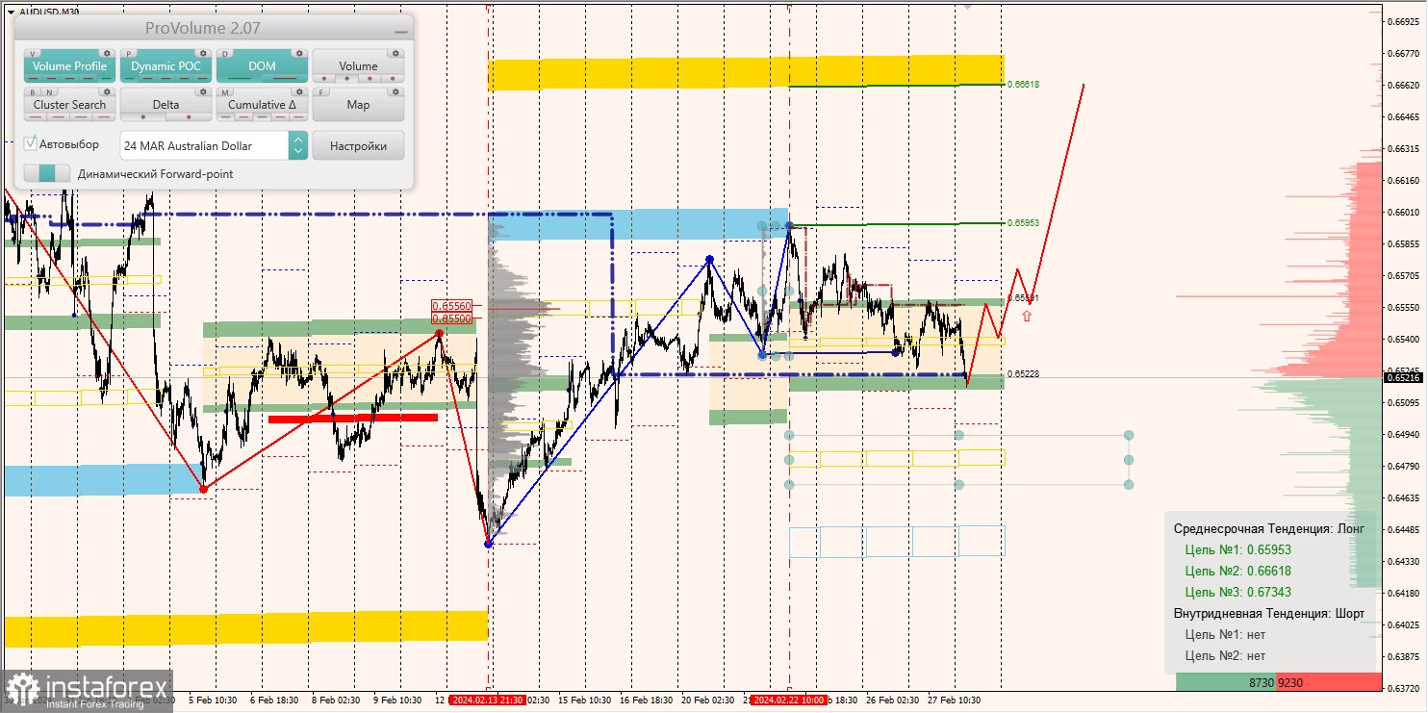Open Volume module gear settings
The width and height of the screenshot is (1428, 713).
tap(396, 54)
